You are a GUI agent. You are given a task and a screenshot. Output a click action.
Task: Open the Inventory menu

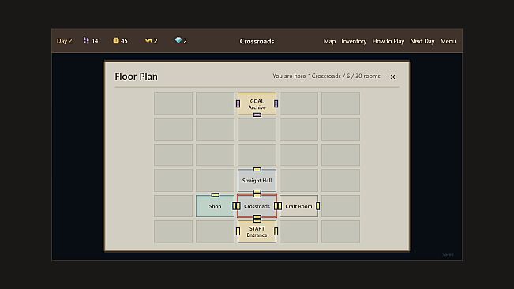tap(354, 41)
